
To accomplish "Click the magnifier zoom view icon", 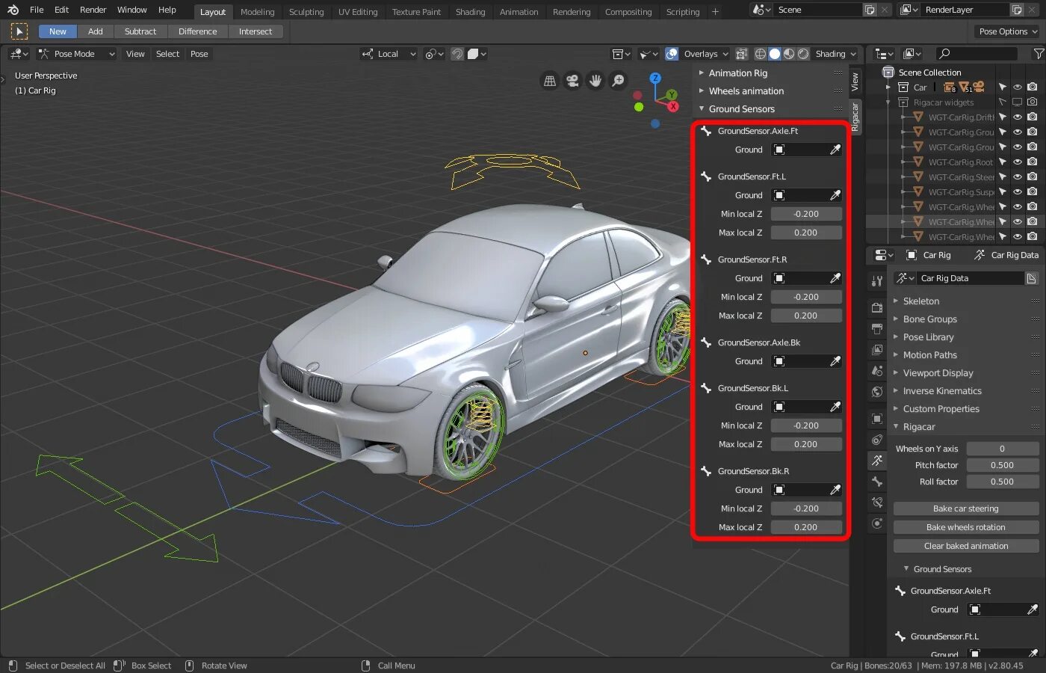I will (x=618, y=81).
